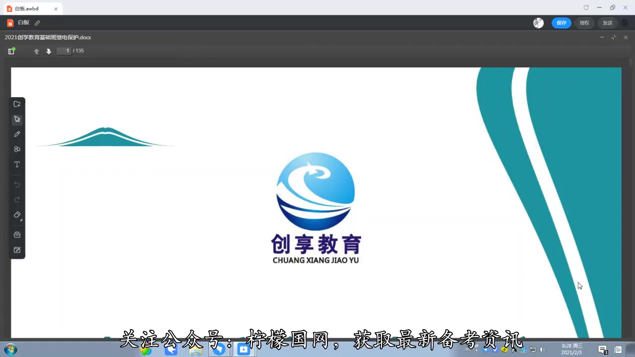Click the link icon beside 白板 title
635x357 pixels.
(x=37, y=23)
